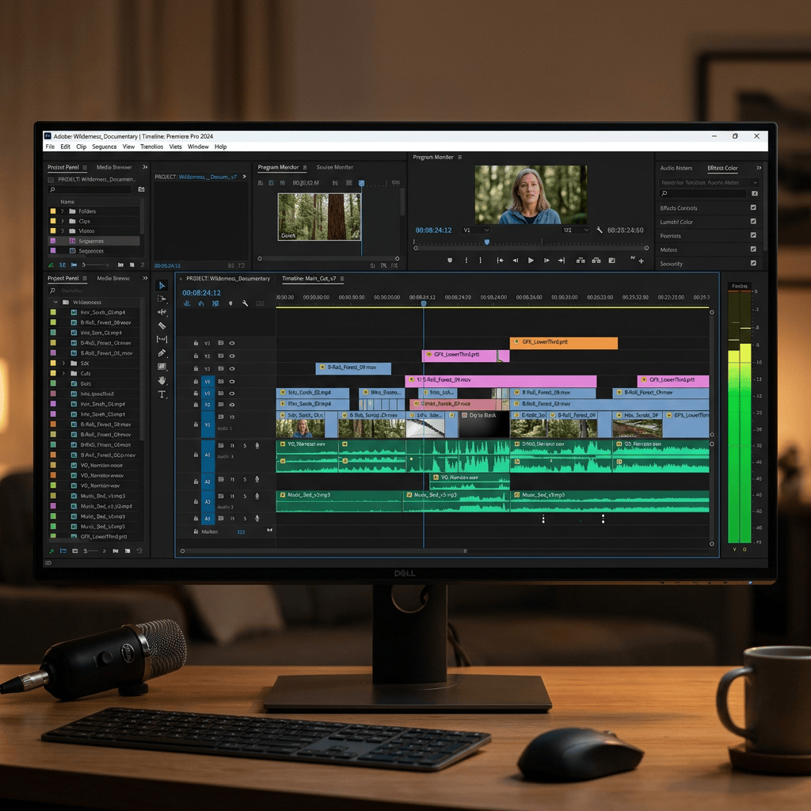Viewport: 811px width, 811px height.
Task: Toggle linked selection in timeline header
Action: pos(215,303)
